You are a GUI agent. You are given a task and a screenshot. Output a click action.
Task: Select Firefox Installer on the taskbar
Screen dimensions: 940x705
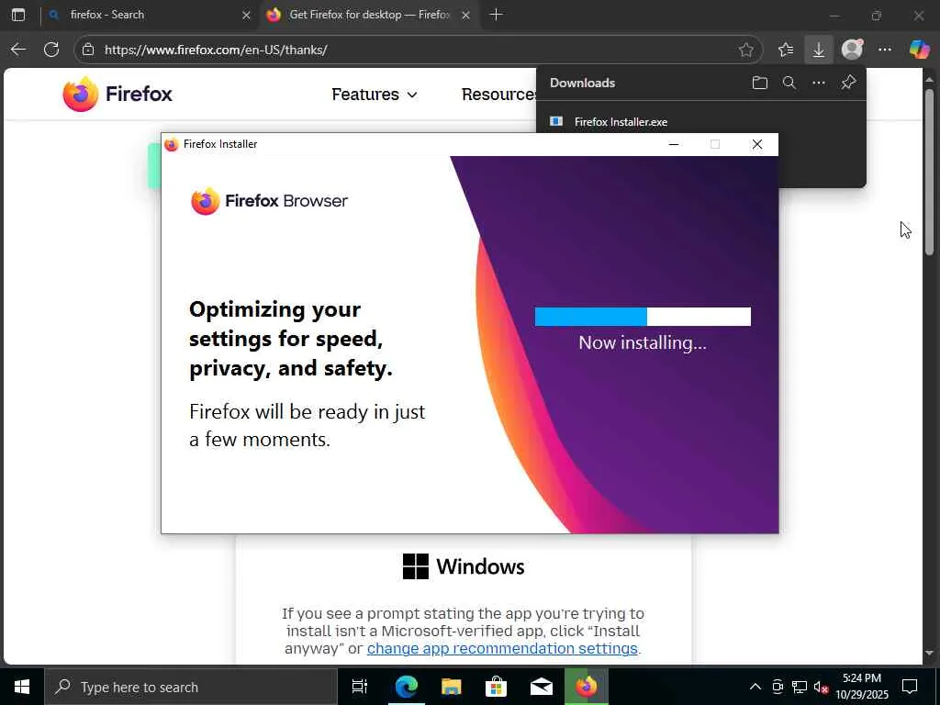[587, 687]
